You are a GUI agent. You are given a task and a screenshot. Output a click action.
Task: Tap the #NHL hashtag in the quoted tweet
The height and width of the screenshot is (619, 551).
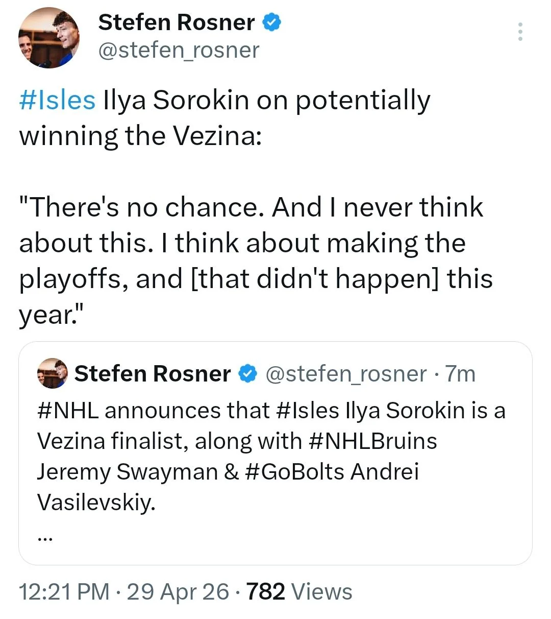point(68,411)
